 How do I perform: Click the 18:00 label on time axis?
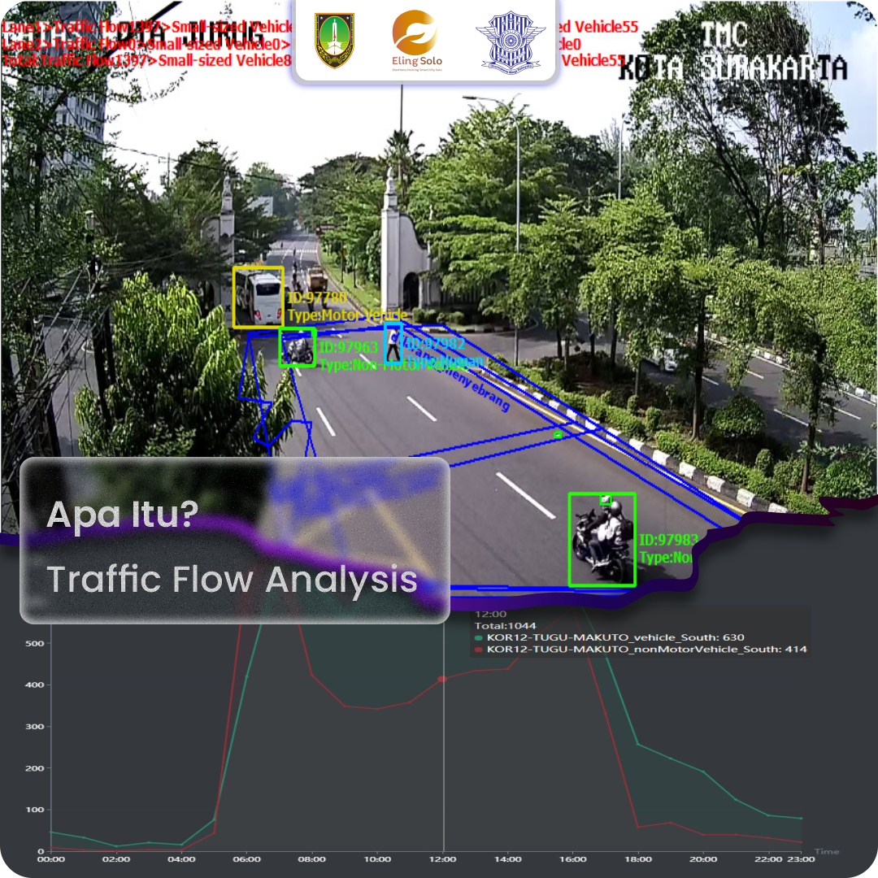tap(638, 859)
